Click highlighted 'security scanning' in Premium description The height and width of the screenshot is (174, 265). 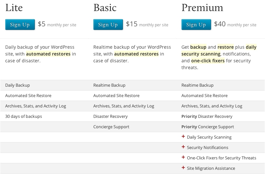(201, 54)
